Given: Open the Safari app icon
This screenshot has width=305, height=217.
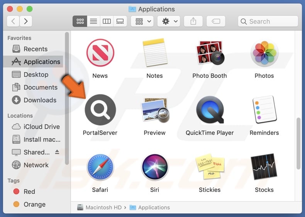Looking at the screenshot, I should click(100, 167).
